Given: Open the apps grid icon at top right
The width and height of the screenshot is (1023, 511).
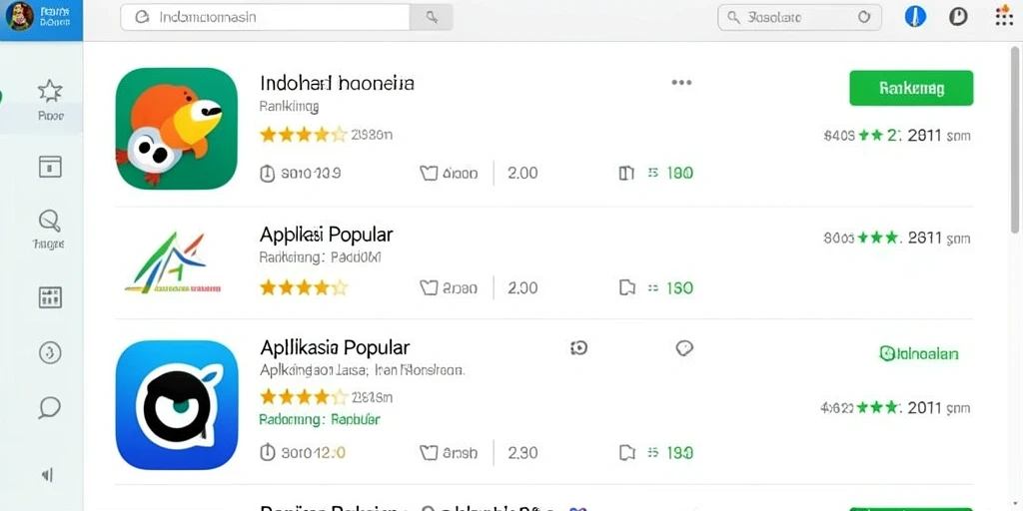Looking at the screenshot, I should (1004, 17).
